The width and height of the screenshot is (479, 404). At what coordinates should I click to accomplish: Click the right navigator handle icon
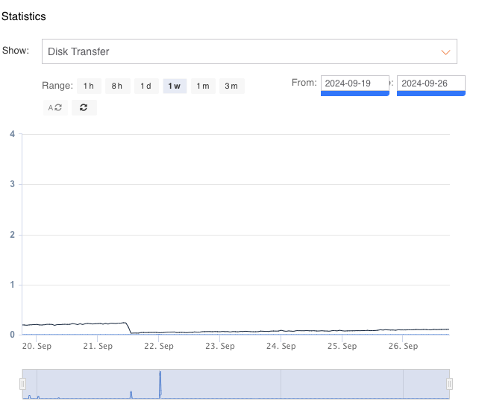coord(449,384)
